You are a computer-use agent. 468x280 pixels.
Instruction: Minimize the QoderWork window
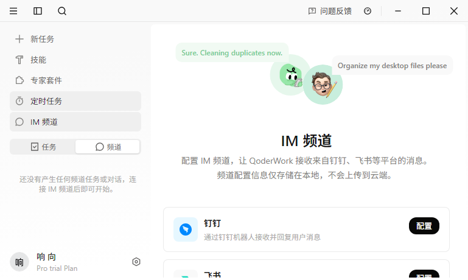click(398, 11)
